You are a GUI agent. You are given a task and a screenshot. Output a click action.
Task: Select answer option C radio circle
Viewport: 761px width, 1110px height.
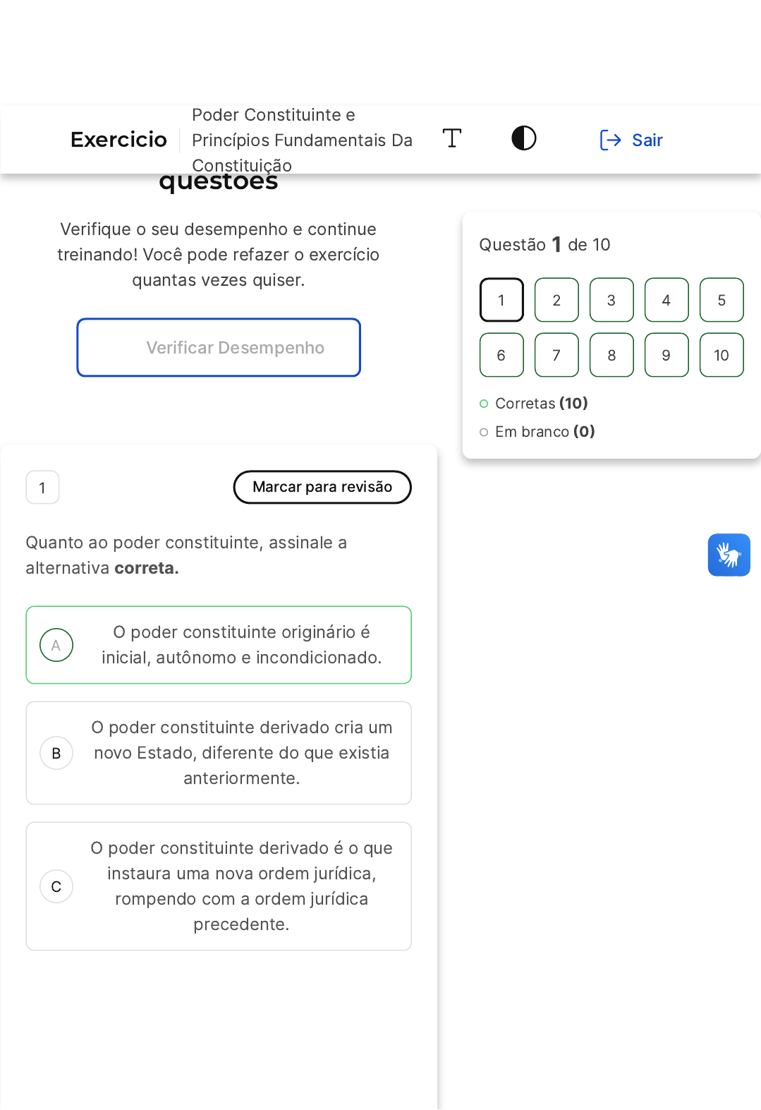click(x=56, y=886)
